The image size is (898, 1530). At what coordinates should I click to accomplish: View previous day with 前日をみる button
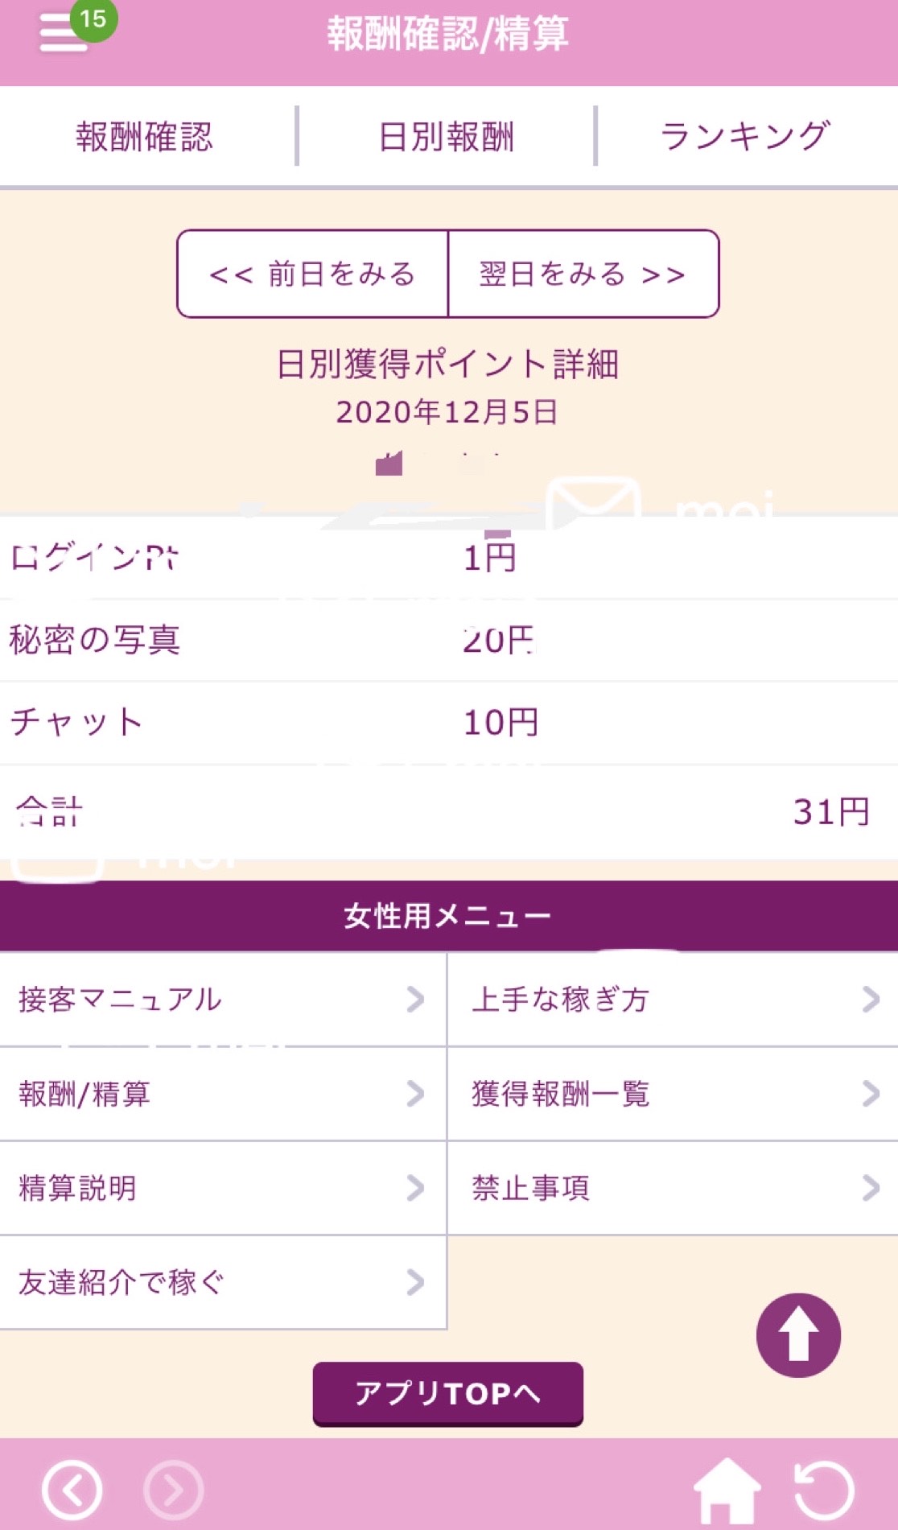(312, 274)
